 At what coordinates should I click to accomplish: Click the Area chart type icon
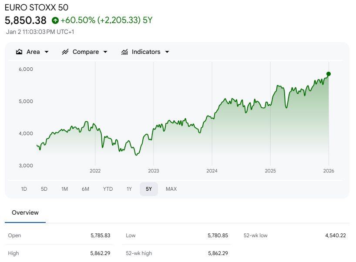(x=19, y=52)
